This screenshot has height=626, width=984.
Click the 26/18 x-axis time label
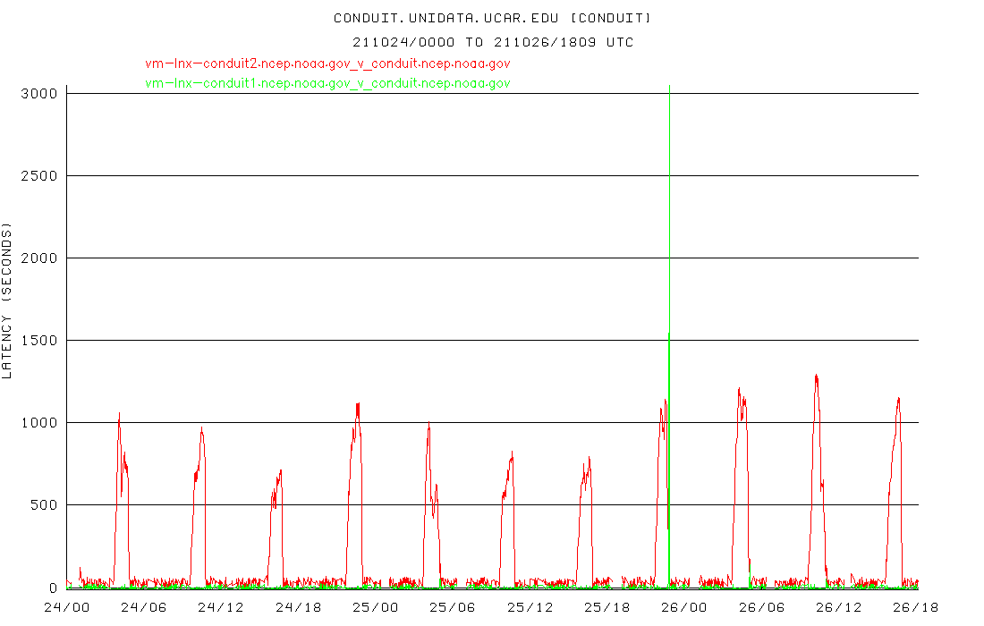(916, 606)
